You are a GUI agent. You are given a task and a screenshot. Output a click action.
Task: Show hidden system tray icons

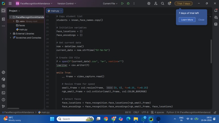point(175,119)
